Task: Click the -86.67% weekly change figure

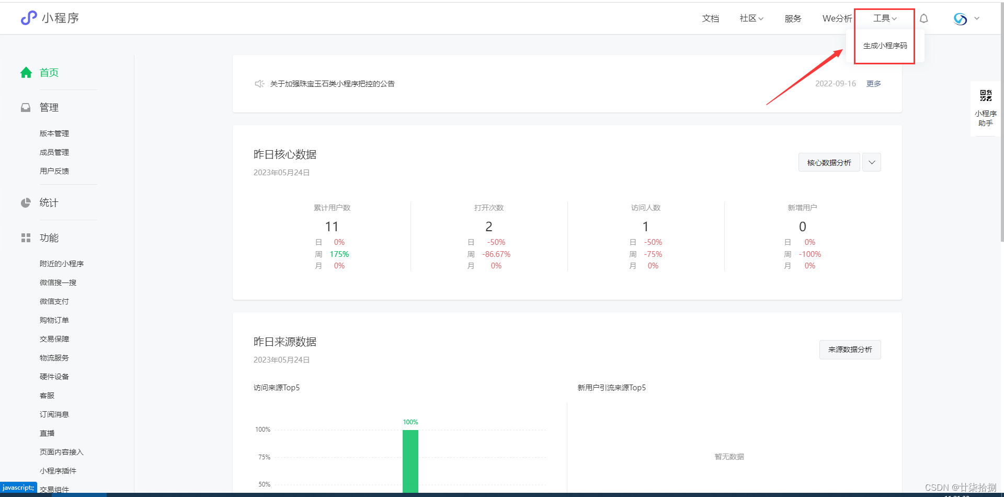Action: 496,254
